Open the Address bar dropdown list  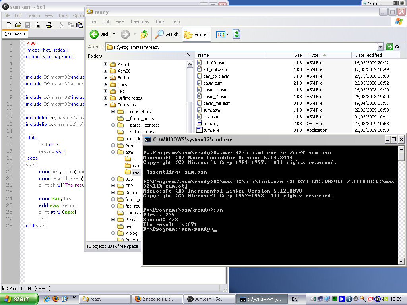pyautogui.click(x=380, y=47)
